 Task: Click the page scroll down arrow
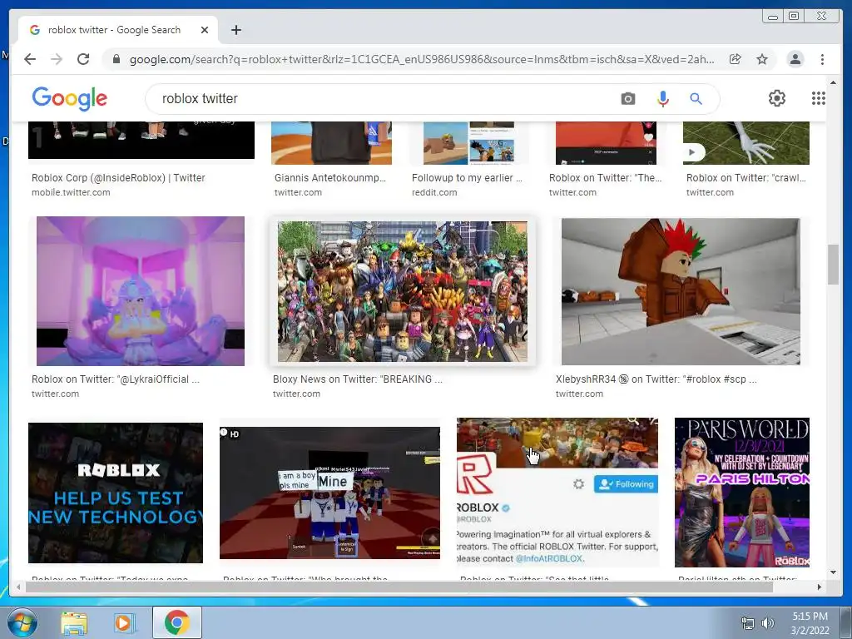(x=833, y=572)
